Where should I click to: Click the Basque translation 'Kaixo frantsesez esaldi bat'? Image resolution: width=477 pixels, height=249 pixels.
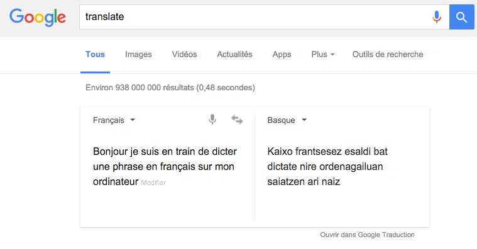[327, 151]
